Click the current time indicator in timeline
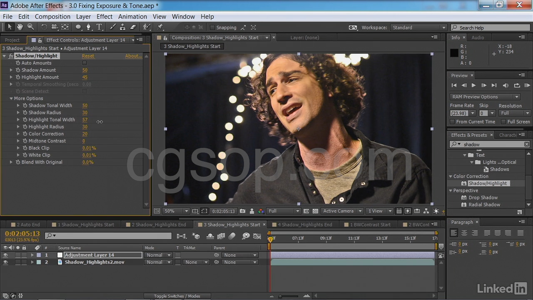This screenshot has width=533, height=300. (271, 239)
